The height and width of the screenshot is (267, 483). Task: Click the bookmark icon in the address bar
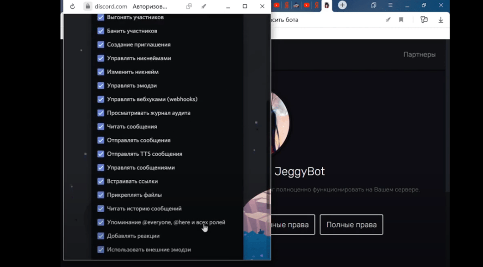click(x=401, y=20)
